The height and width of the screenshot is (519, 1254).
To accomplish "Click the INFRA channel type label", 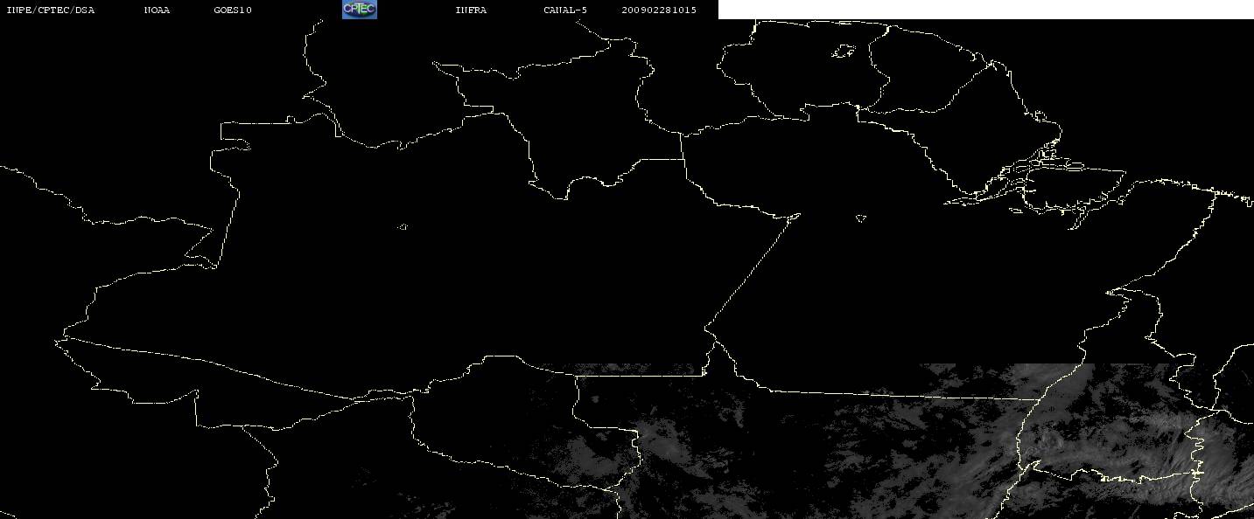I will point(471,10).
